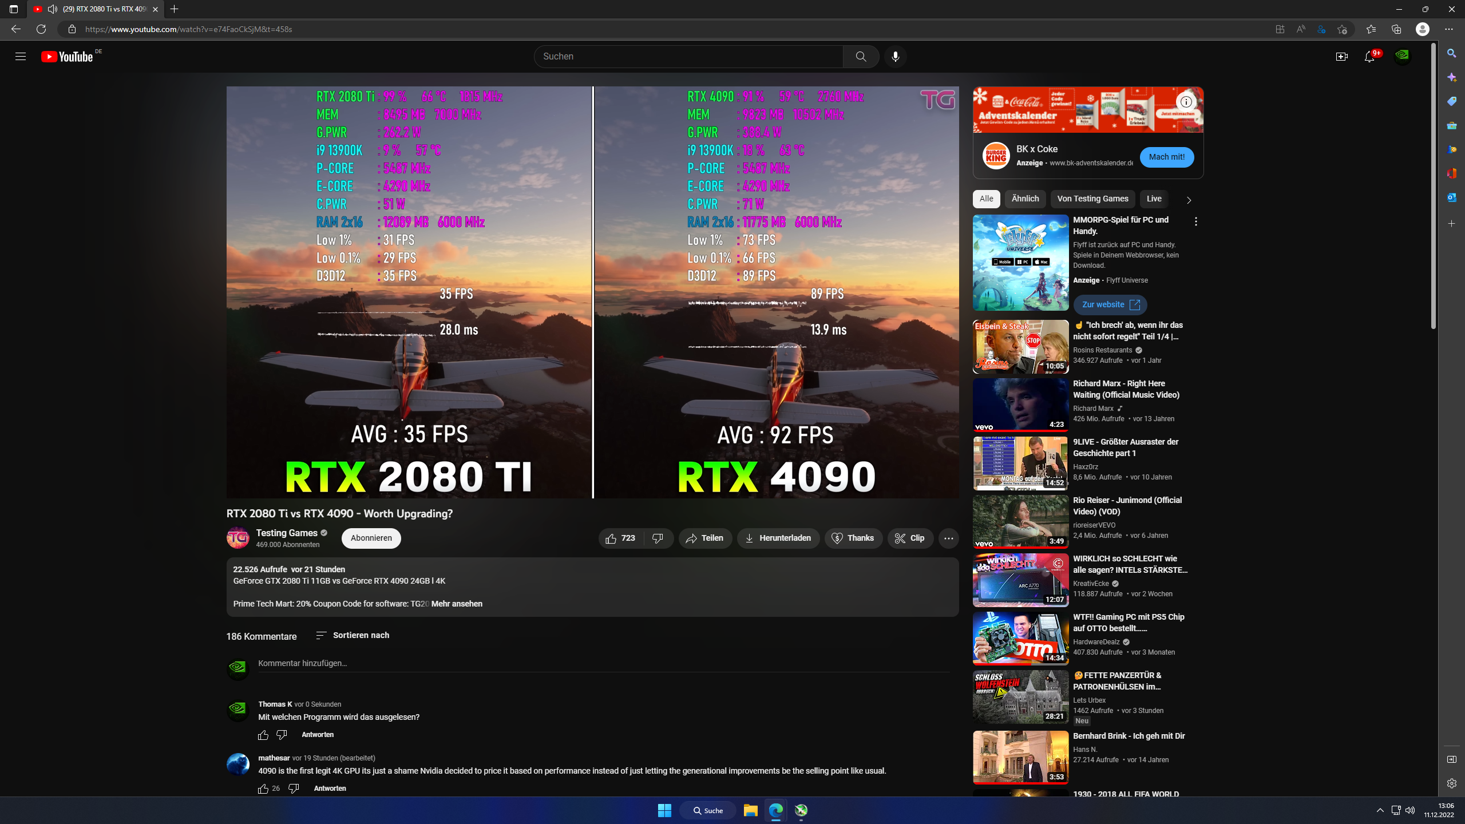Like the video with 723 likes

point(621,538)
